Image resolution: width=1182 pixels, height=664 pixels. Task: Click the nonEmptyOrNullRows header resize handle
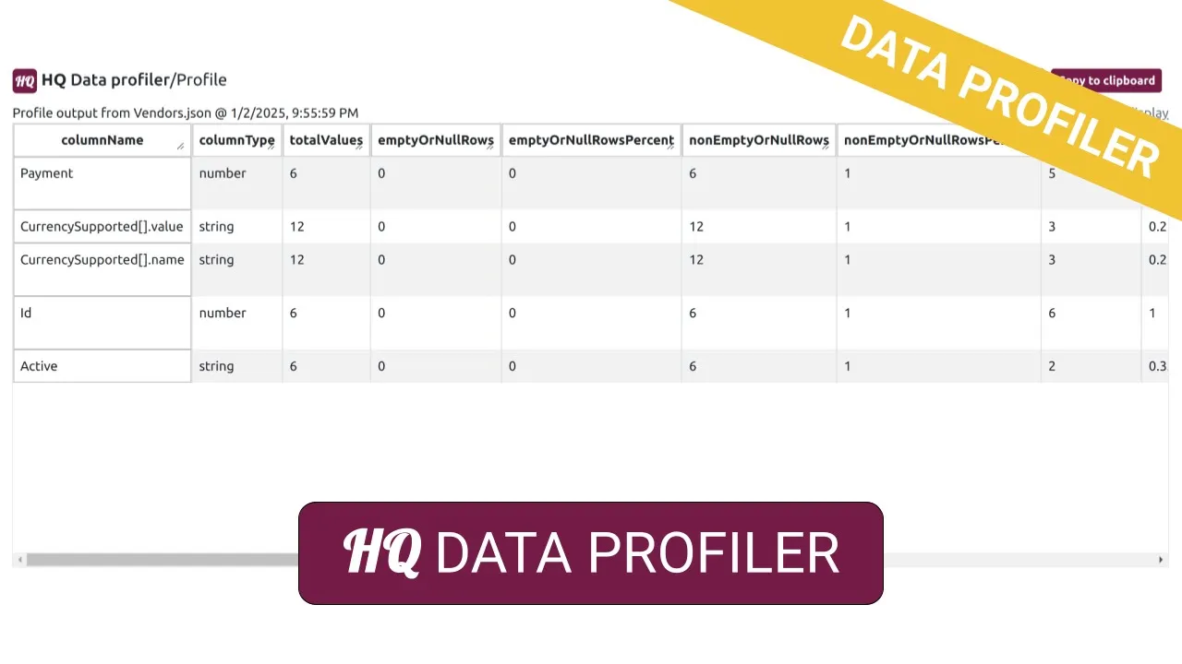826,148
